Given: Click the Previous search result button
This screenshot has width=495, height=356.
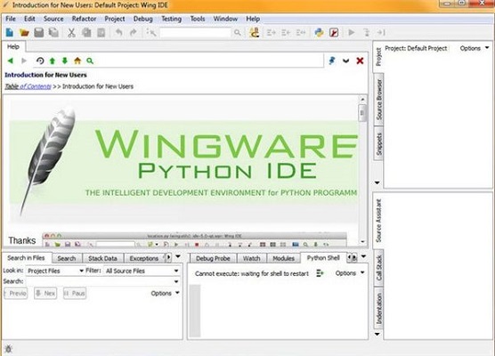Looking at the screenshot, I should pyautogui.click(x=15, y=294).
